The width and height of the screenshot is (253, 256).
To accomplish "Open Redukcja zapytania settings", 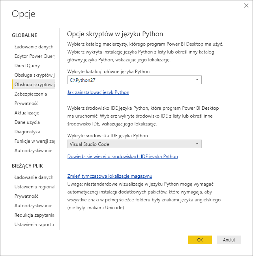I will point(34,215).
